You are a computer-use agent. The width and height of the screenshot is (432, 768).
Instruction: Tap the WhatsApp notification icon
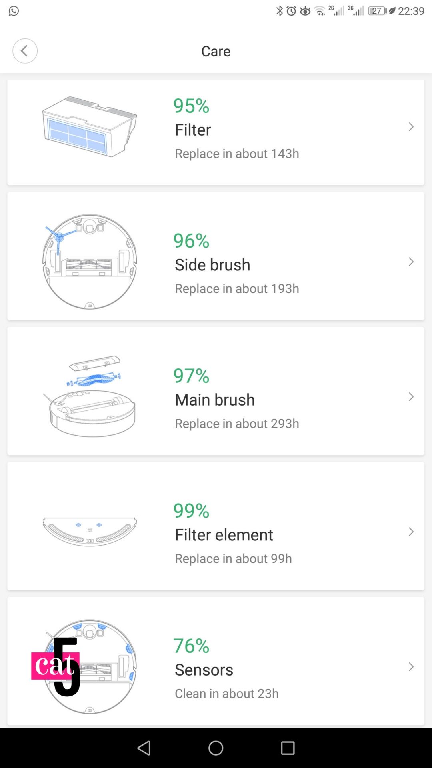[14, 11]
